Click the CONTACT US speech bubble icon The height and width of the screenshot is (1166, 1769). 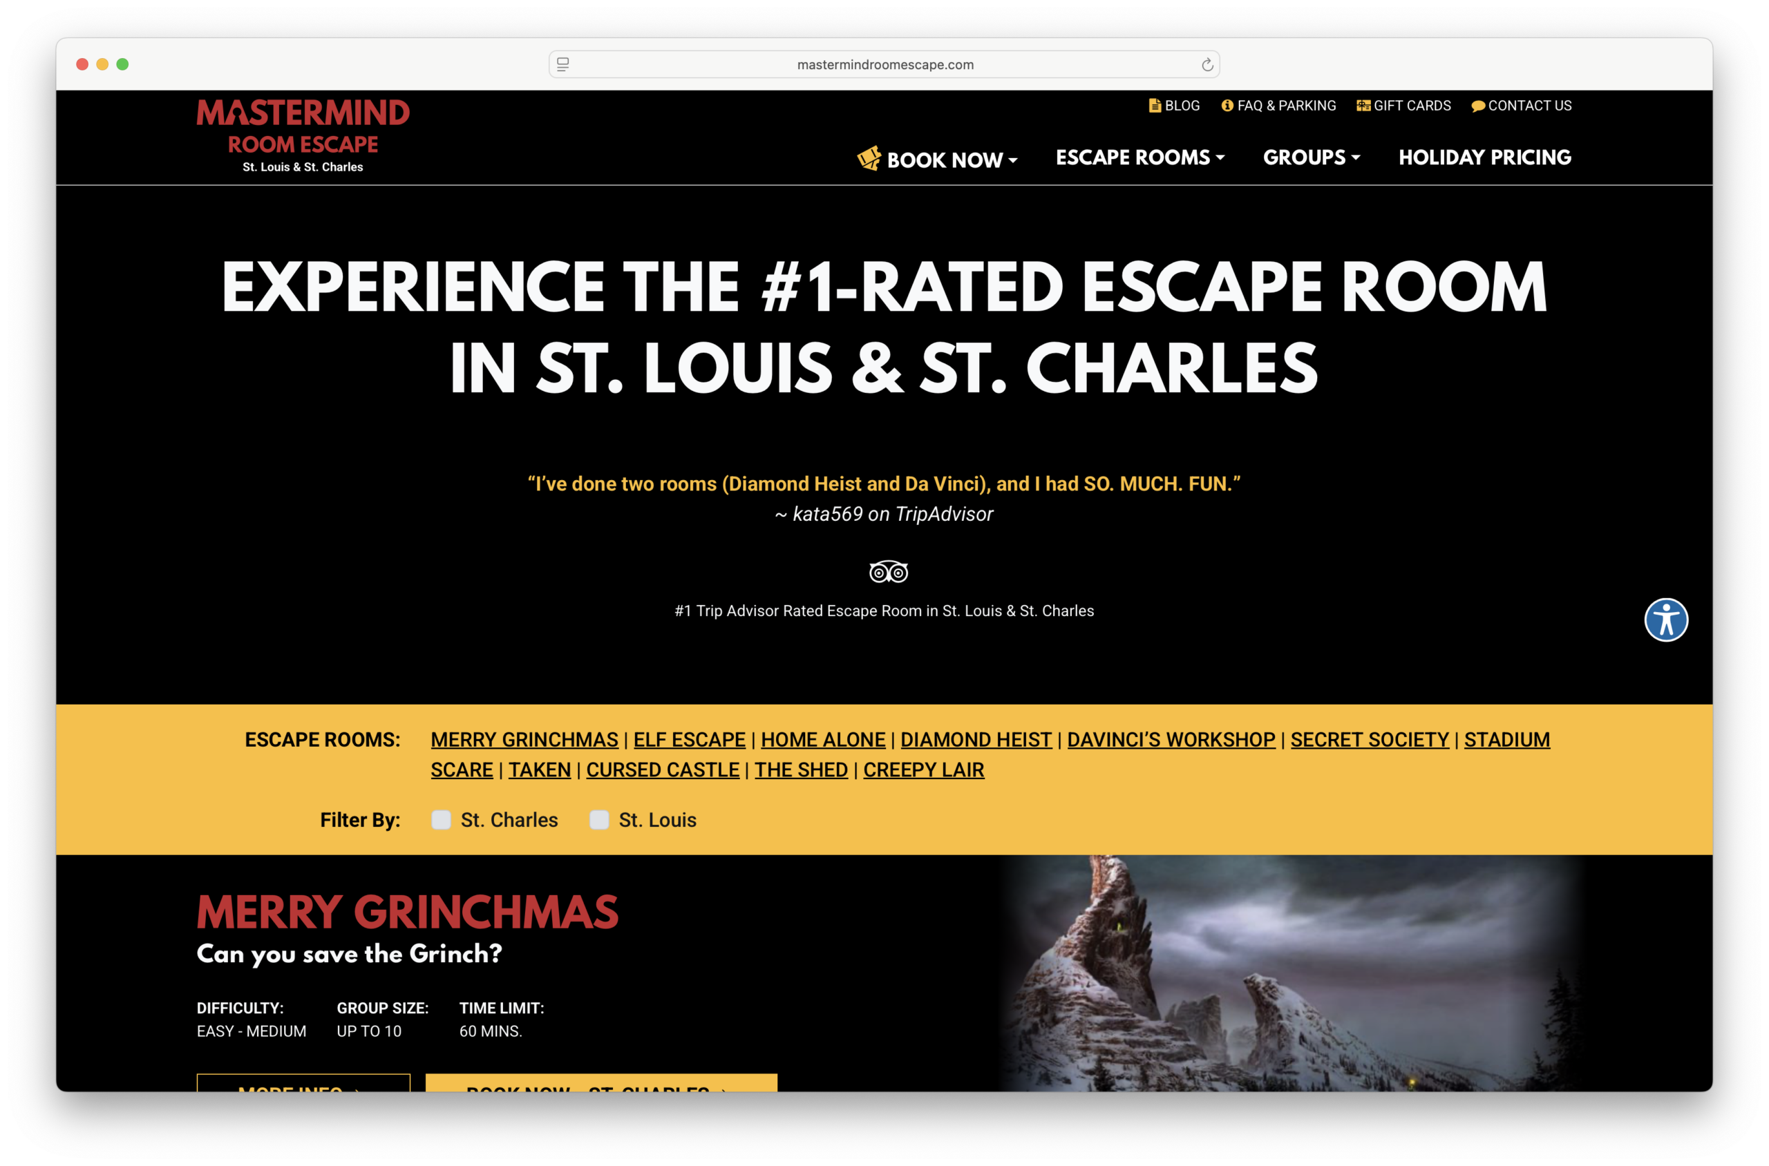pos(1478,106)
